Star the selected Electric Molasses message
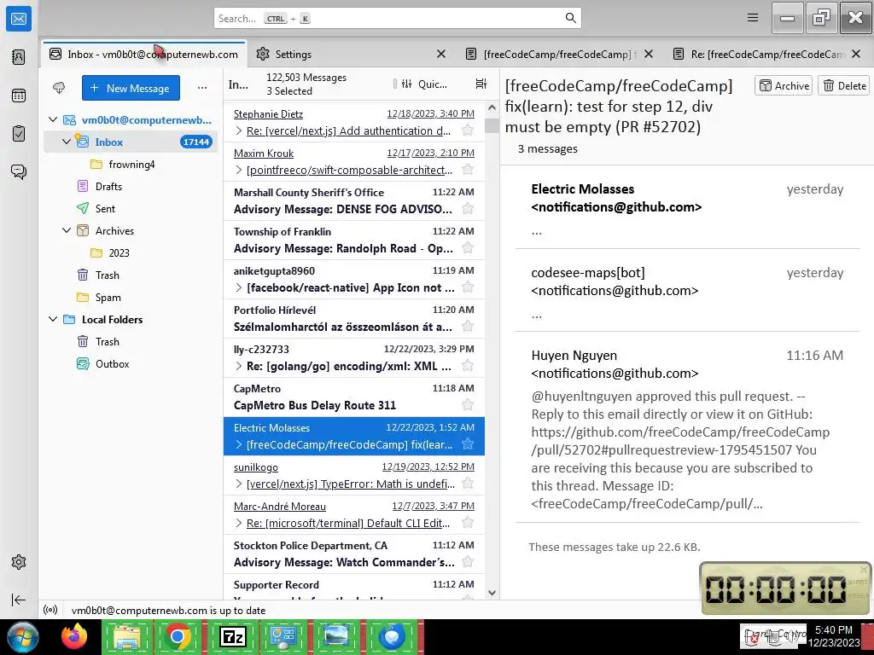874x655 pixels. tap(468, 443)
